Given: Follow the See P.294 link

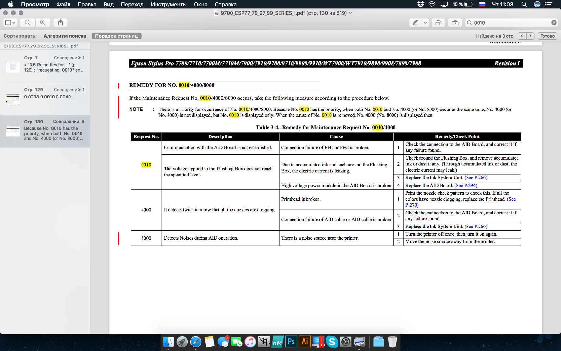Looking at the screenshot, I should click(466, 185).
